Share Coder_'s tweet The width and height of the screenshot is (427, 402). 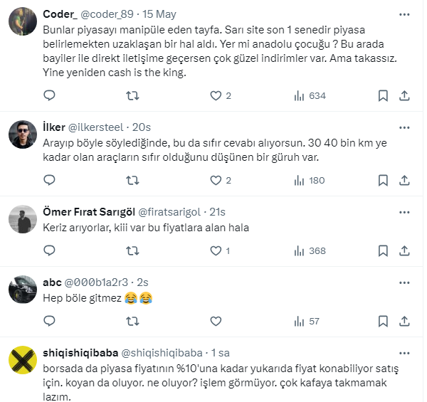click(x=404, y=95)
